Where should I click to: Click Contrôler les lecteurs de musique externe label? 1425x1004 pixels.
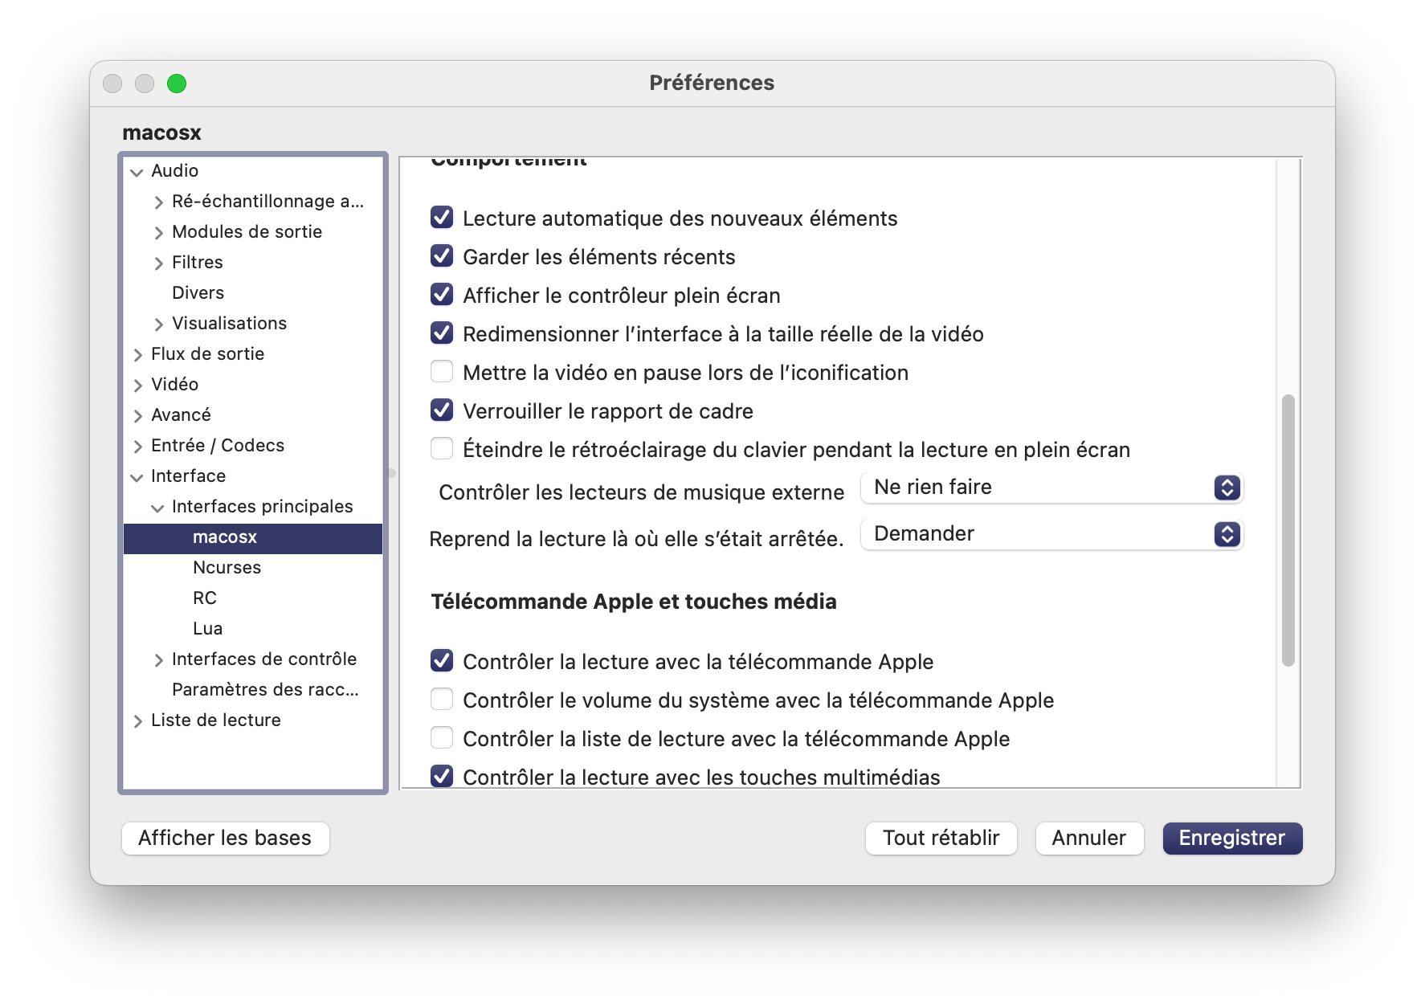tap(641, 492)
